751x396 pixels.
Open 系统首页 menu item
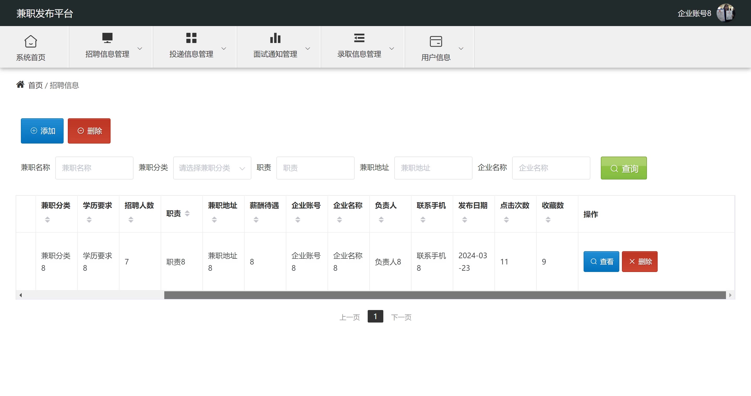pyautogui.click(x=31, y=57)
